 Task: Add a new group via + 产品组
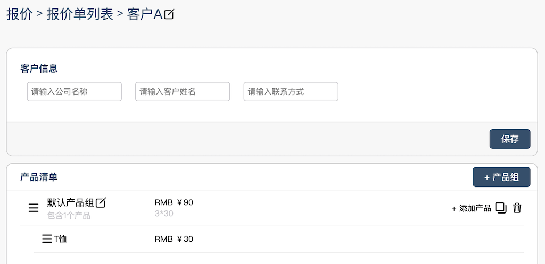pyautogui.click(x=501, y=177)
